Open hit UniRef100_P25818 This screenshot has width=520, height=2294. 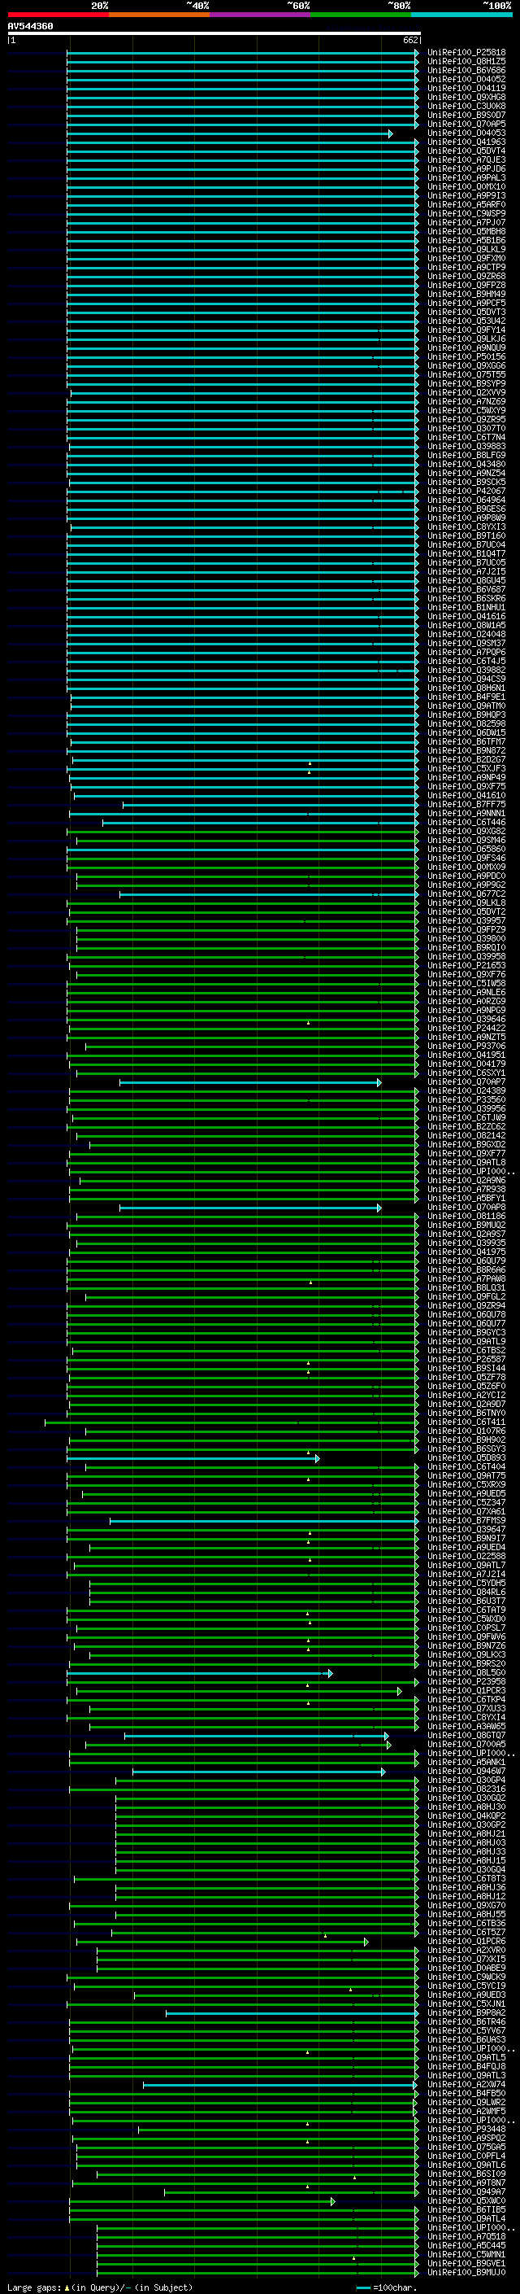tap(466, 53)
